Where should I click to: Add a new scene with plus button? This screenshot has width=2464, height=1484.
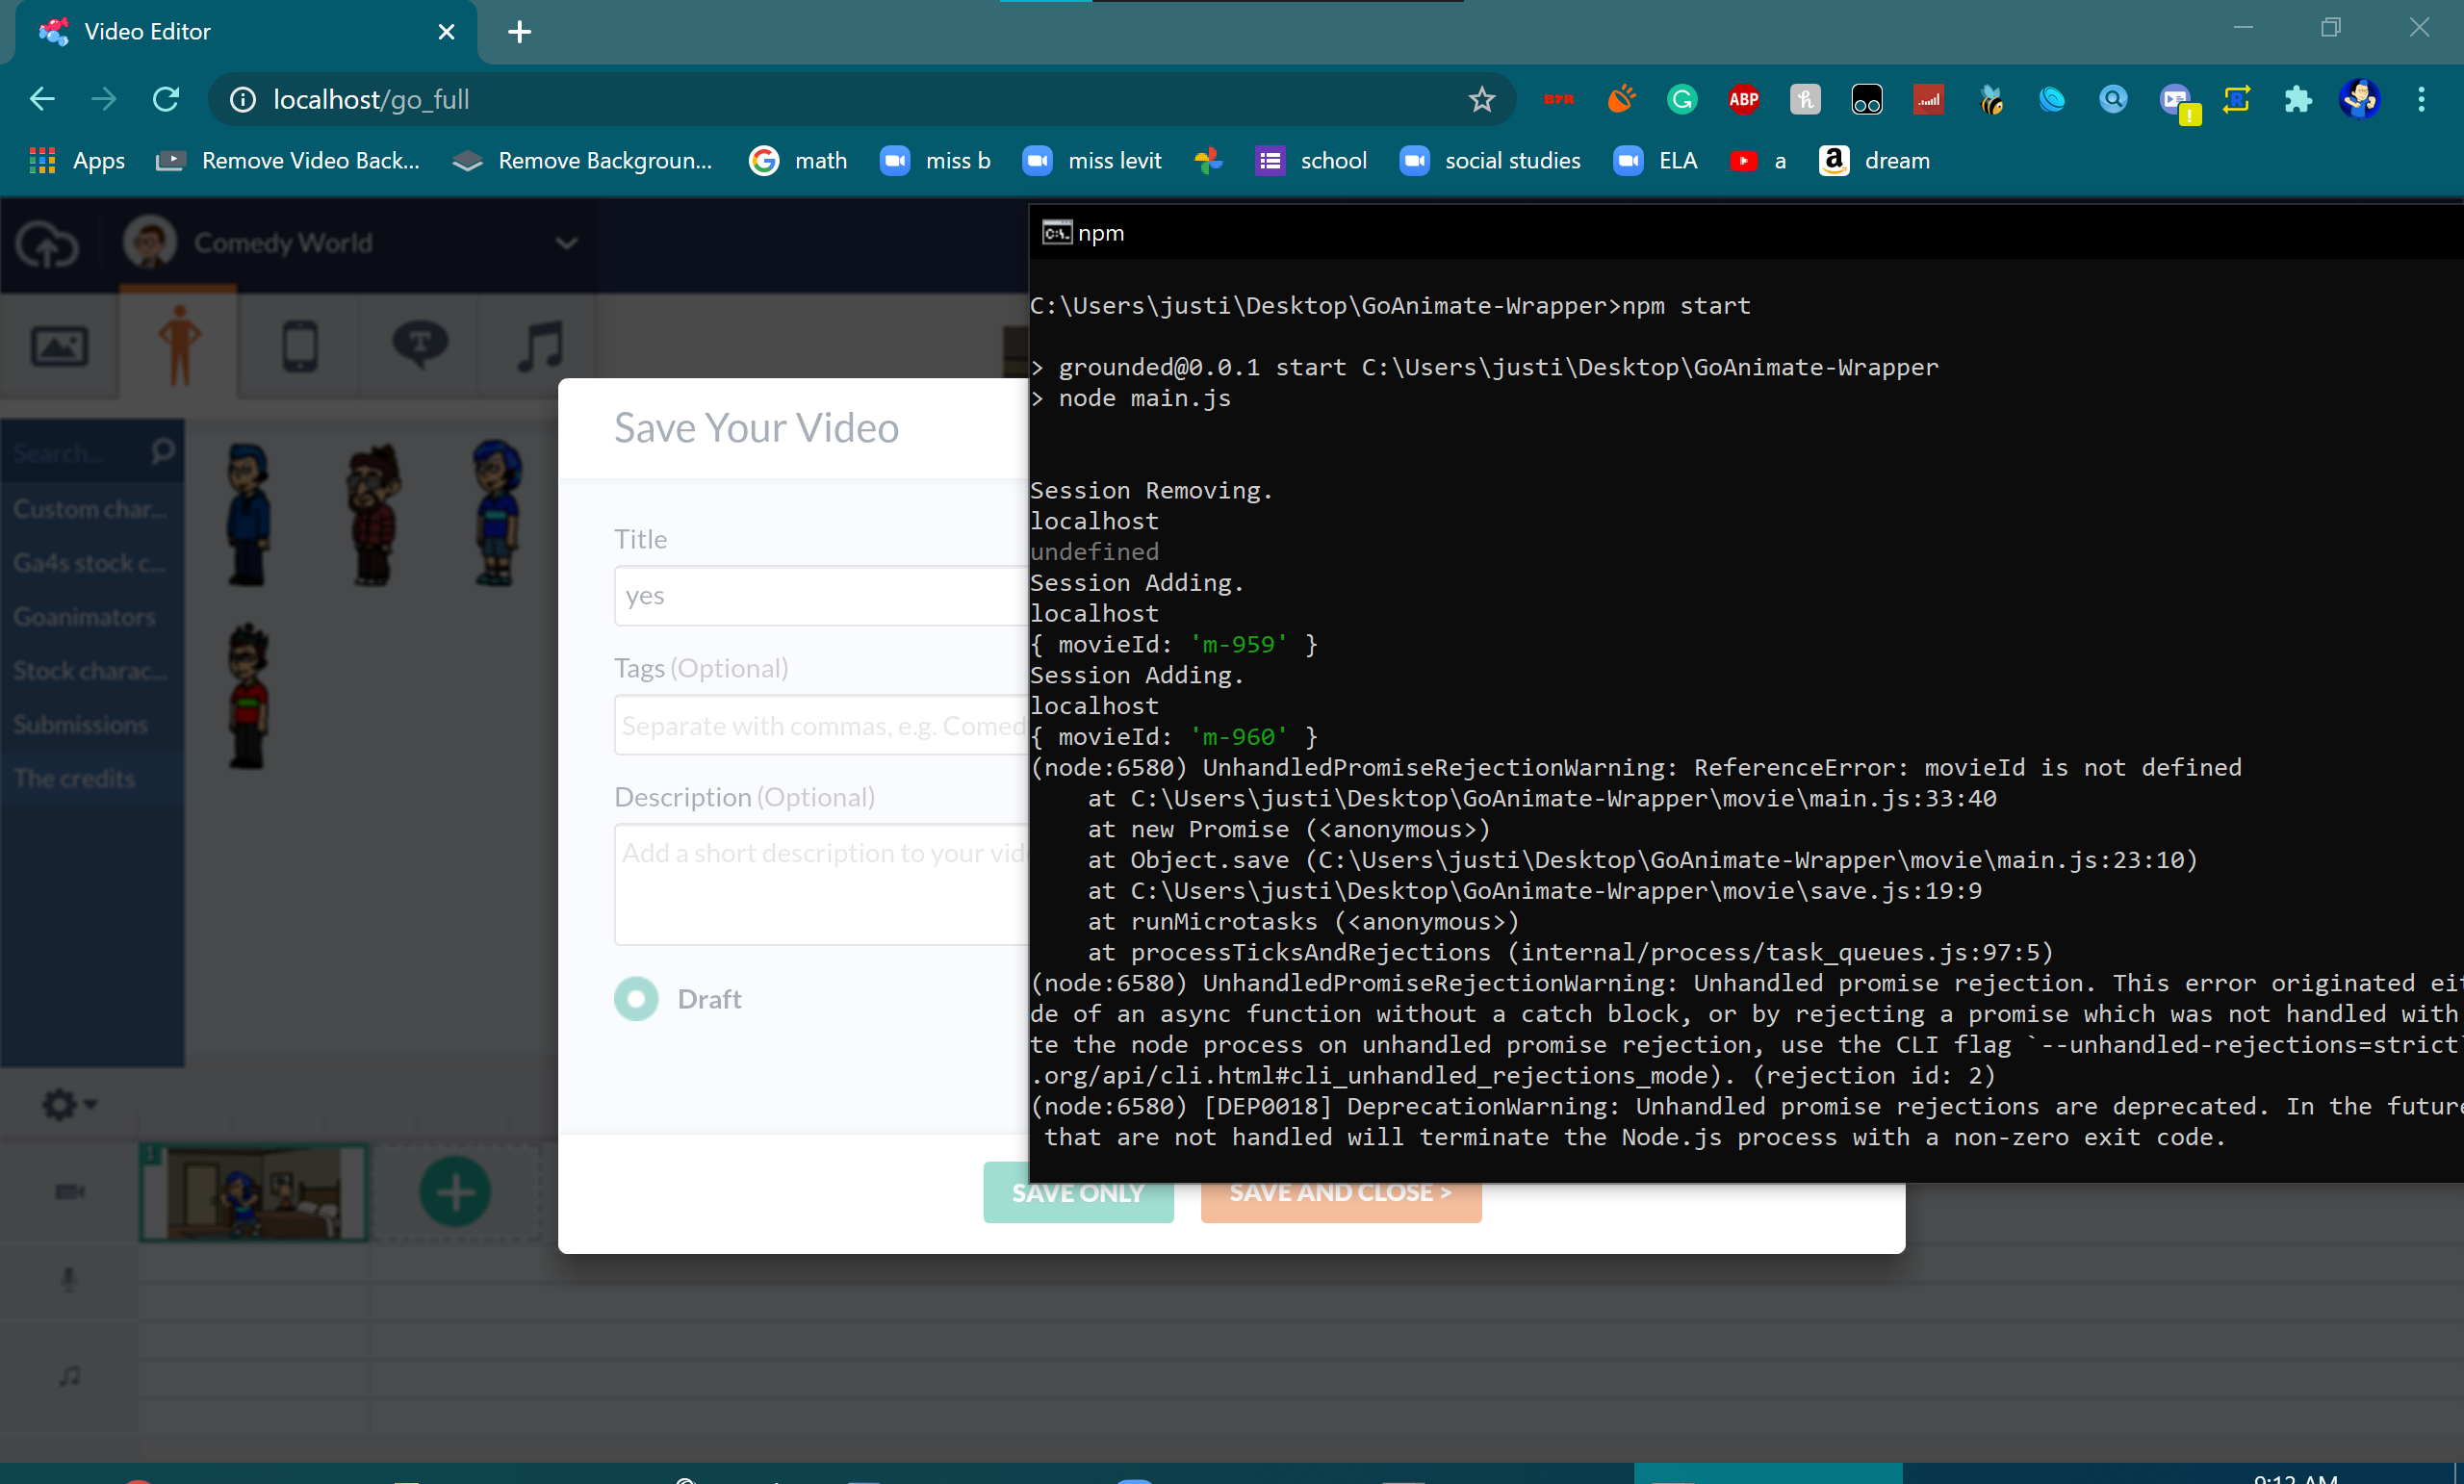point(455,1192)
